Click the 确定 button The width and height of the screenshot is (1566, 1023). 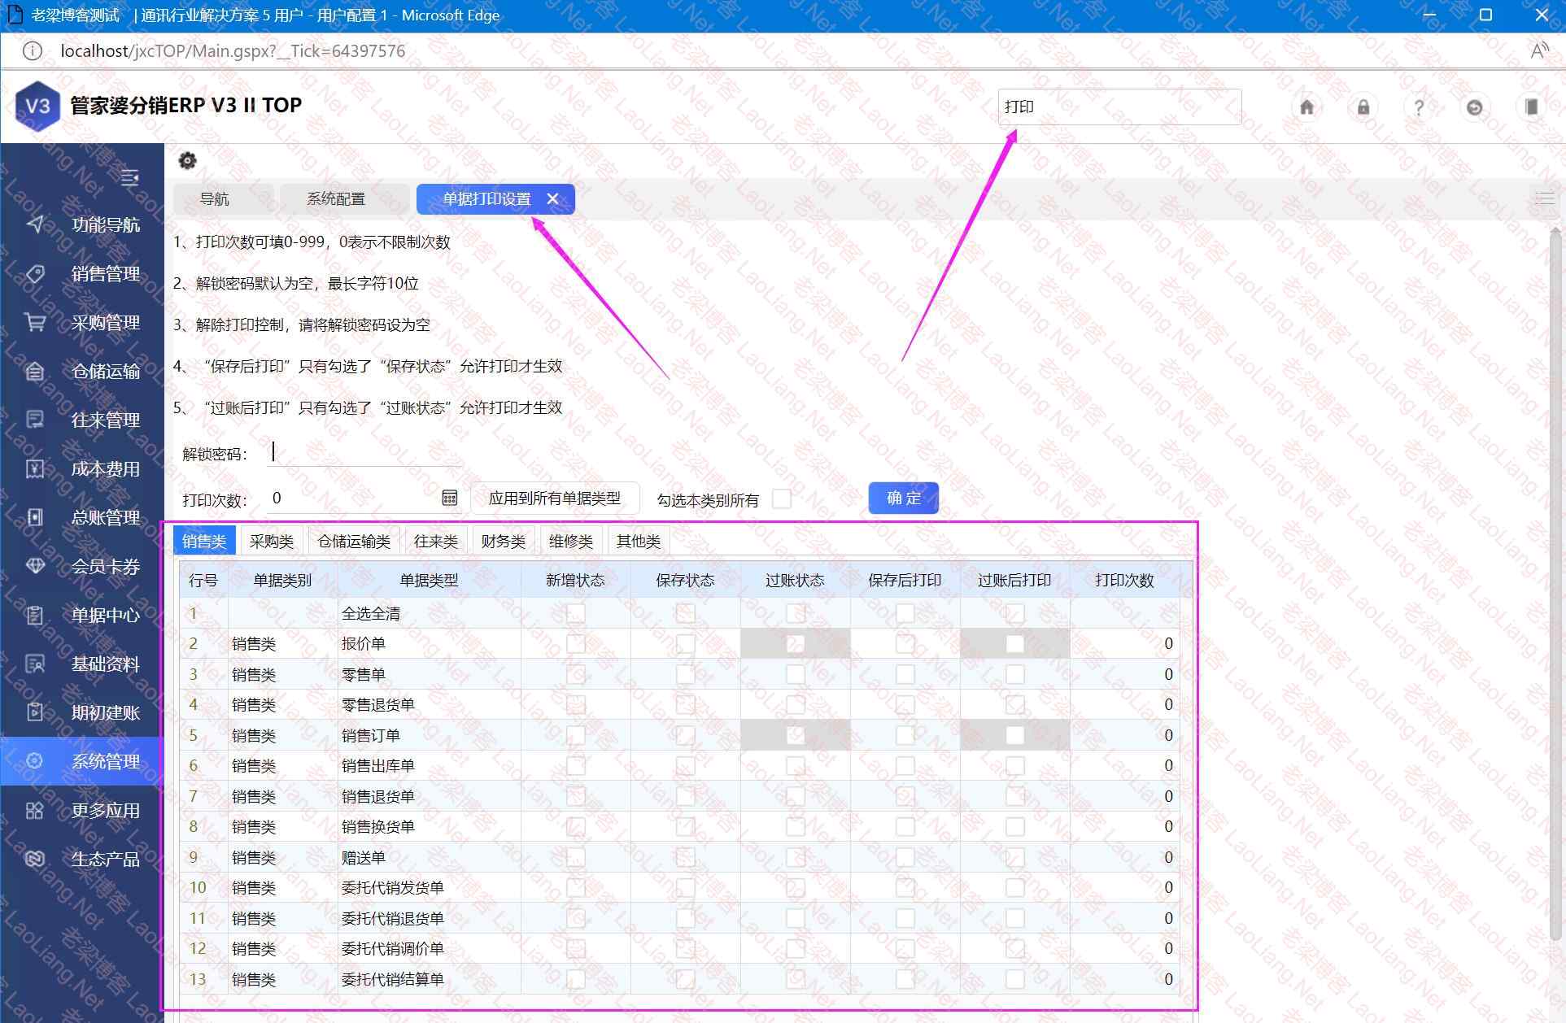click(903, 498)
